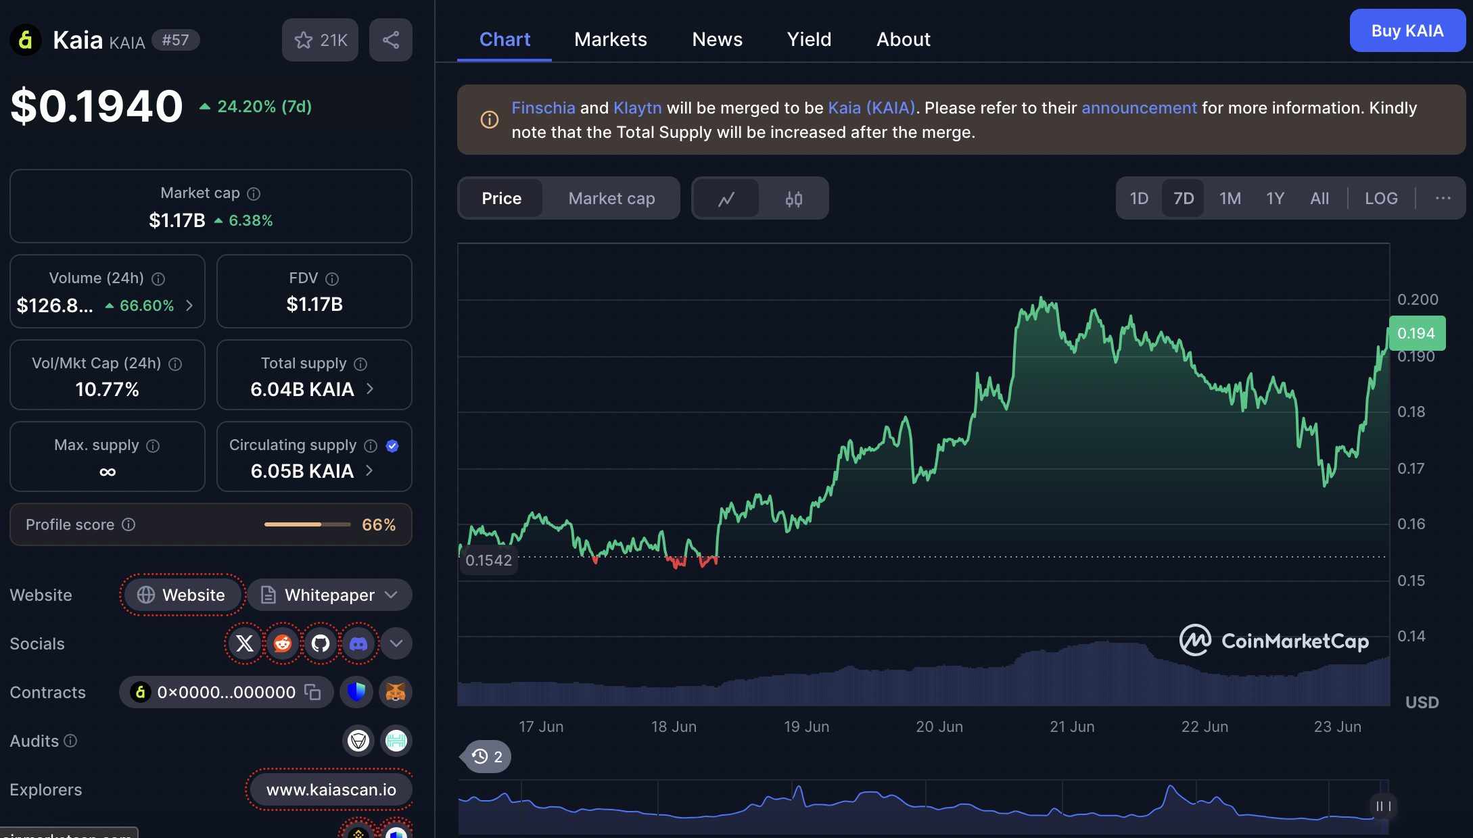This screenshot has height=838, width=1473.
Task: Click the Kaia coin logo icon
Action: tap(26, 40)
